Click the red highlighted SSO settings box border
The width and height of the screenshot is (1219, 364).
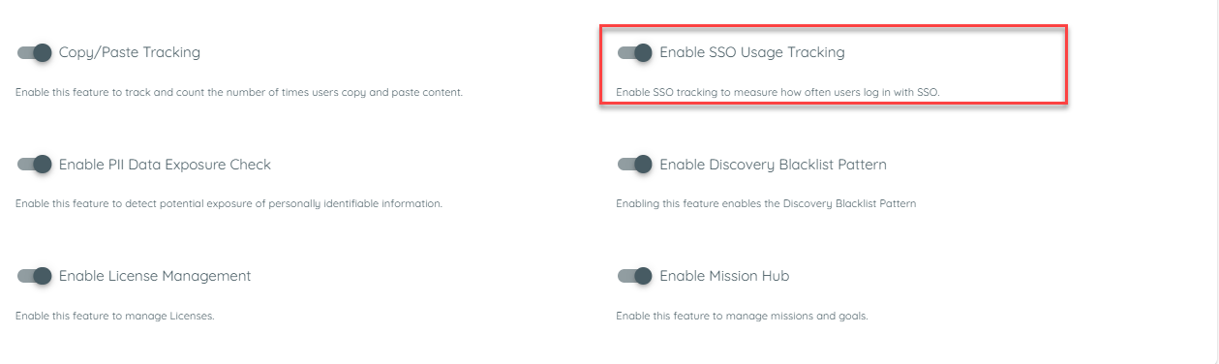[833, 26]
